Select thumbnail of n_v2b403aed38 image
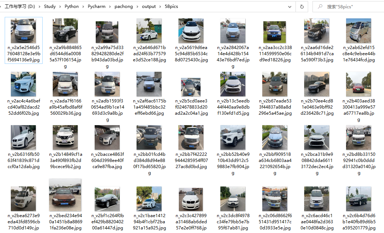The image size is (384, 233). pyautogui.click(x=358, y=84)
